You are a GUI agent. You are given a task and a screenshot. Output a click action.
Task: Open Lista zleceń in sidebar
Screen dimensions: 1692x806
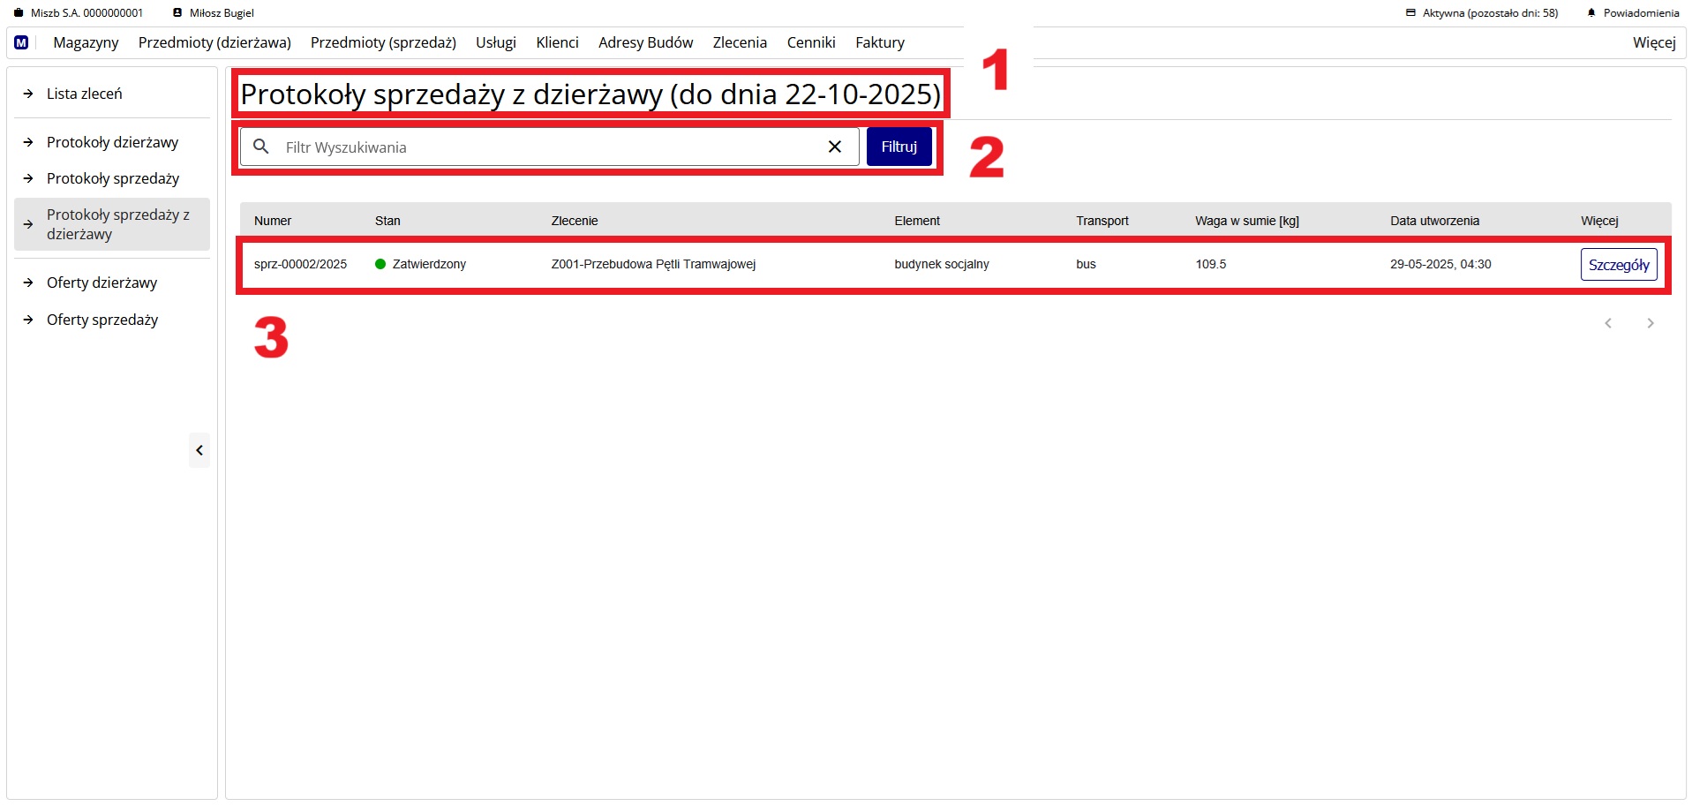pyautogui.click(x=85, y=94)
